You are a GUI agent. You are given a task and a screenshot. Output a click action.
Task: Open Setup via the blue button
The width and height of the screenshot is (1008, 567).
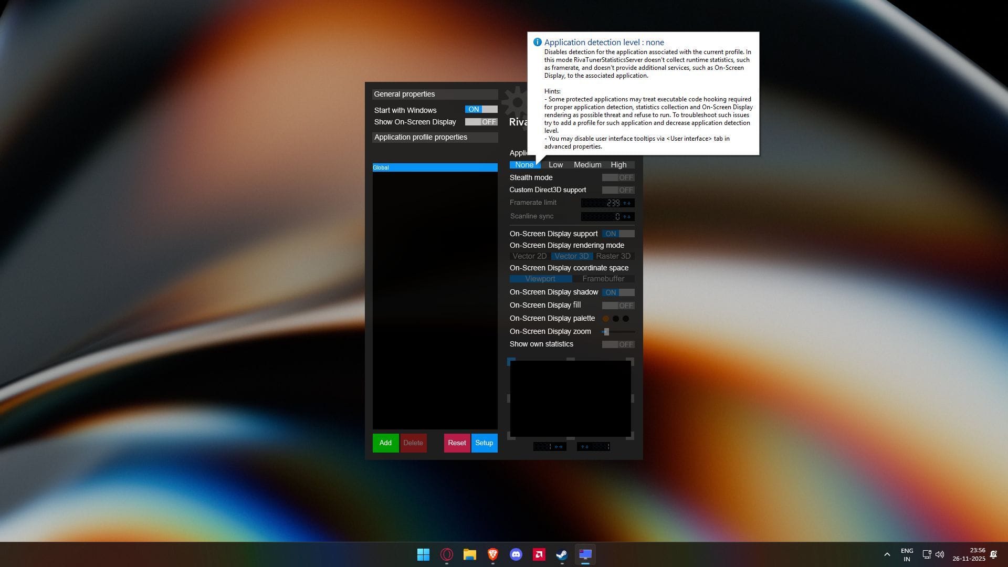coord(484,443)
